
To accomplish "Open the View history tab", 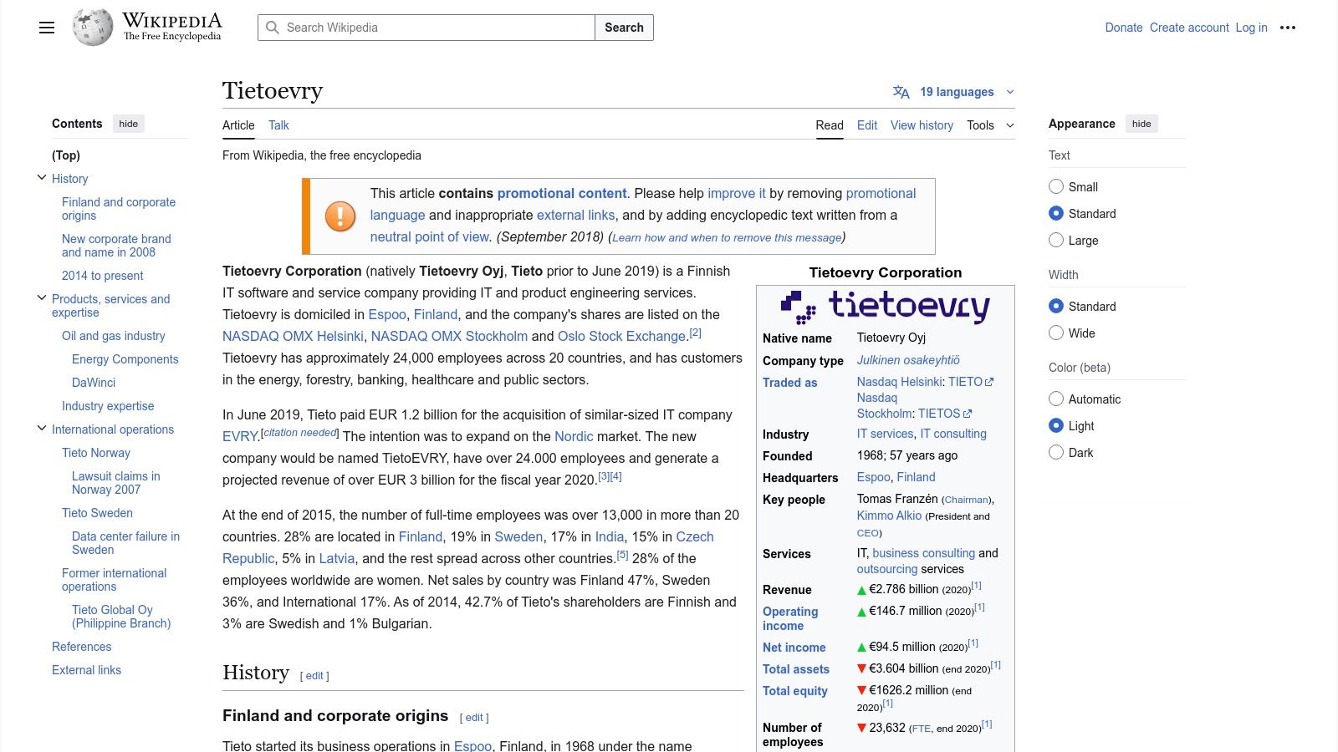I will pyautogui.click(x=922, y=125).
